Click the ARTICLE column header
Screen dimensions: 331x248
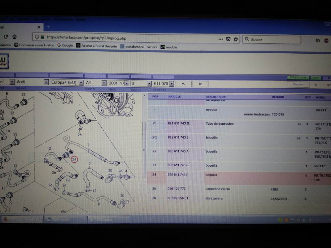[174, 97]
